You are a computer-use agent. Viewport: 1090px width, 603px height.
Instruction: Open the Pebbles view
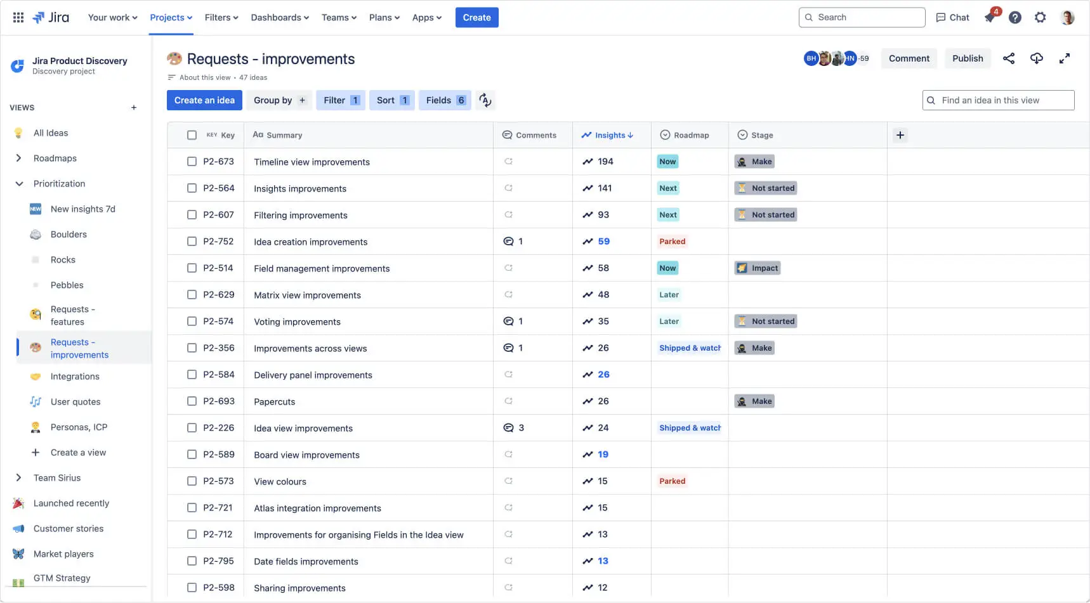(67, 285)
